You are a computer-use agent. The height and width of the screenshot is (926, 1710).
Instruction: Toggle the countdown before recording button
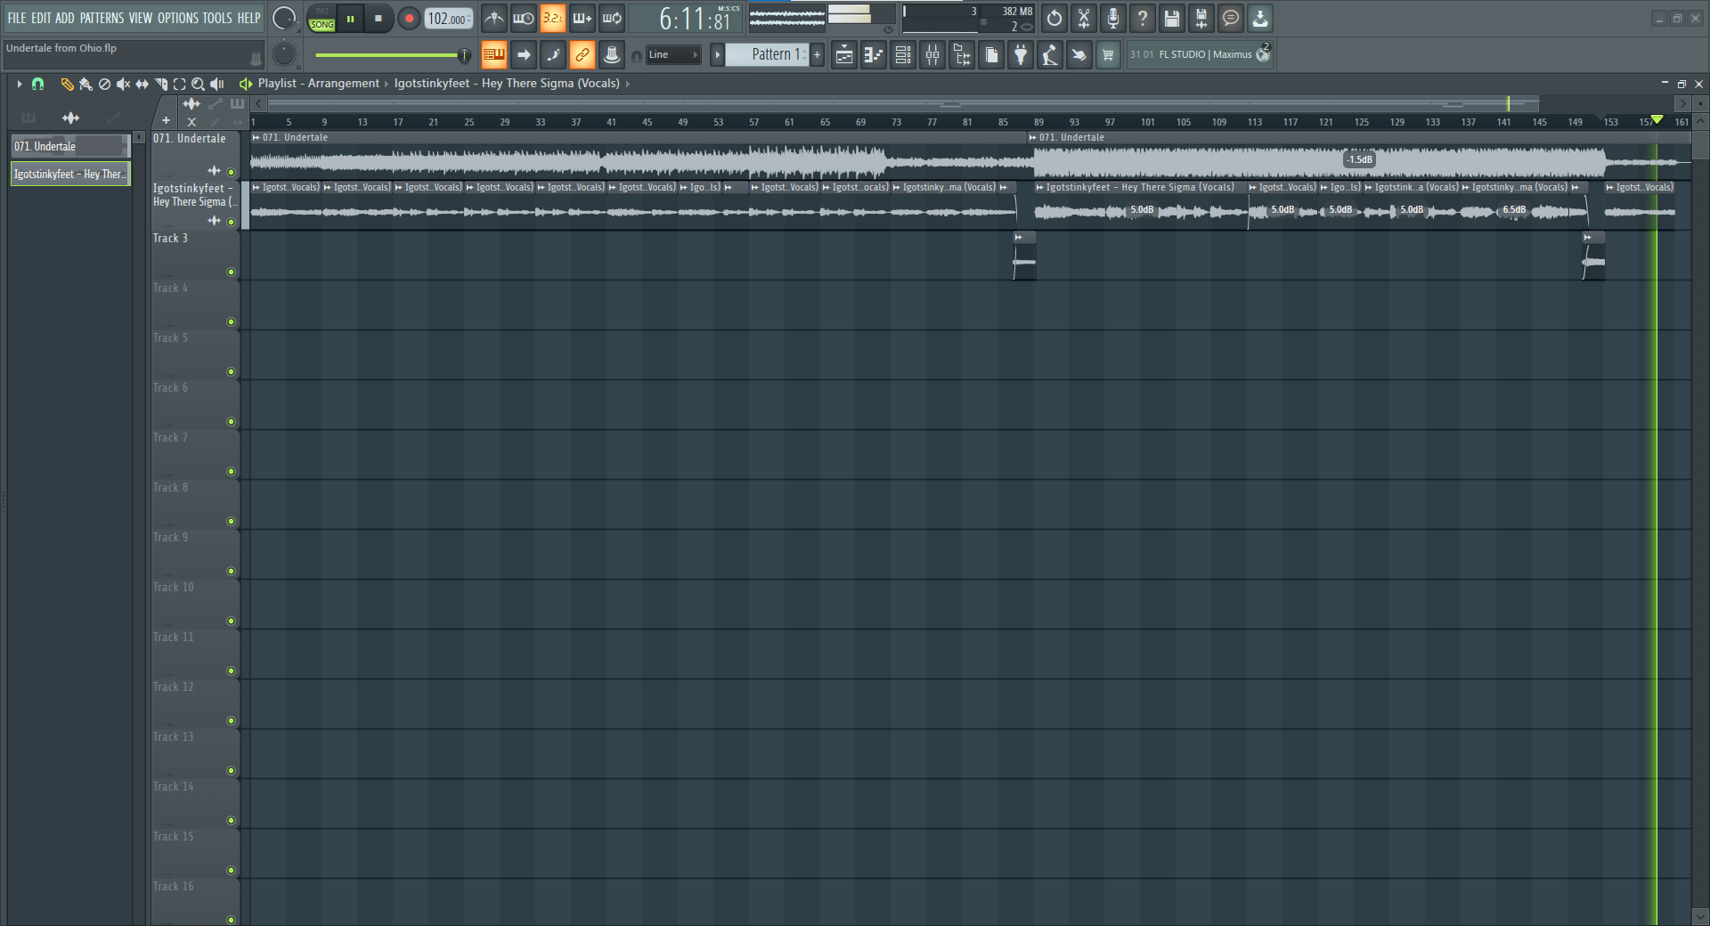(x=553, y=19)
